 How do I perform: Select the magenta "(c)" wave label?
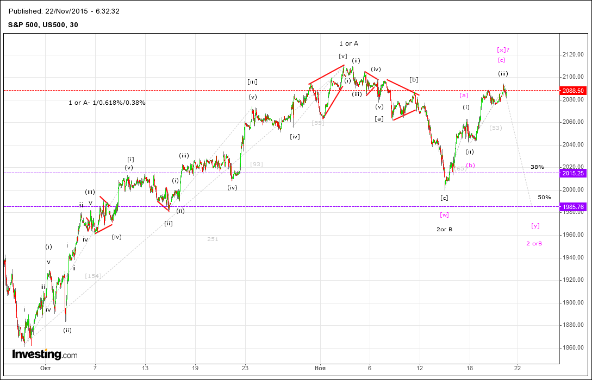pyautogui.click(x=501, y=60)
